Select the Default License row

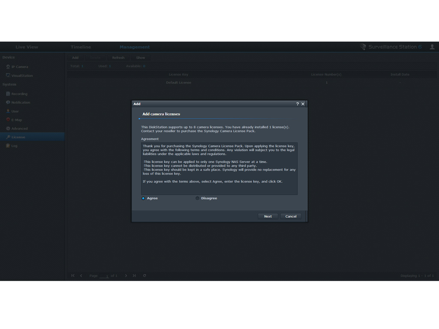(x=252, y=83)
